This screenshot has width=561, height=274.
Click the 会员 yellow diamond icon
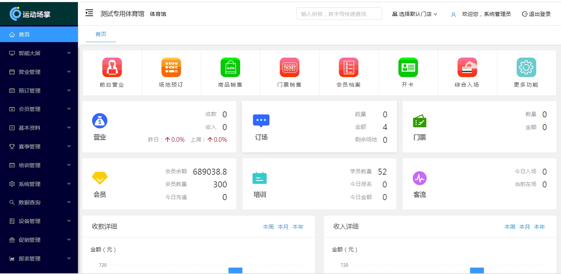(100, 178)
